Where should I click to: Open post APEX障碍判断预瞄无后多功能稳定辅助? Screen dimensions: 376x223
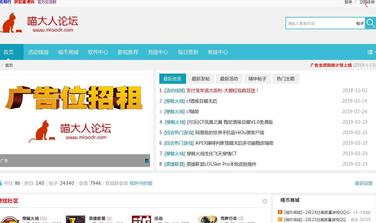click(234, 143)
